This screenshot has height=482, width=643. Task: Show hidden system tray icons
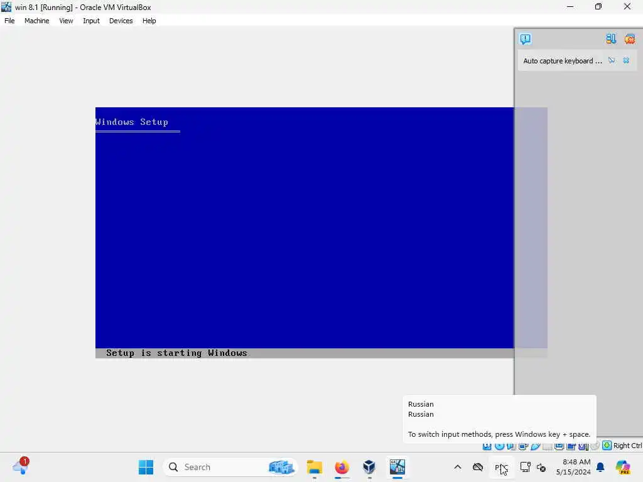[x=458, y=467]
